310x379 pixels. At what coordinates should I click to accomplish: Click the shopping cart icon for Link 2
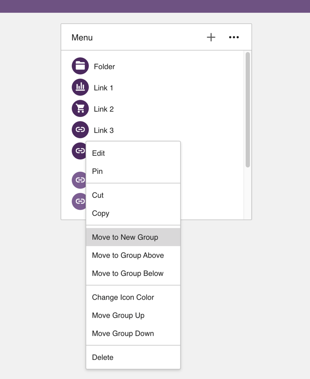(80, 108)
